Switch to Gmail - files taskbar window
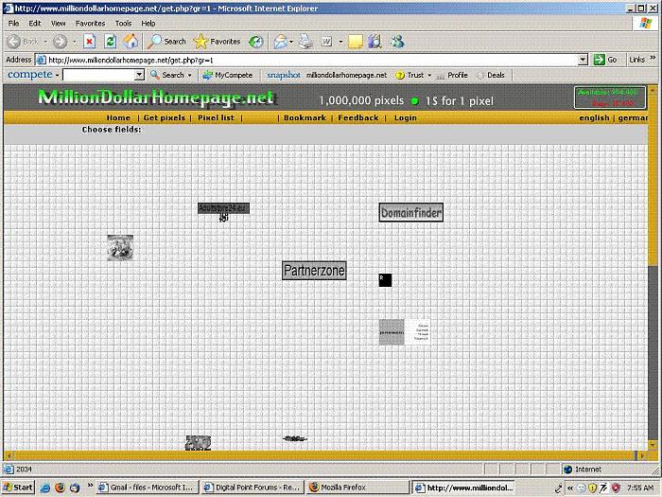The width and height of the screenshot is (662, 497). tap(147, 488)
